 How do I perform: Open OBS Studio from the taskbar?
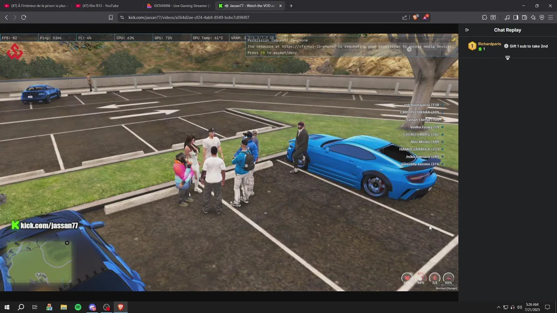107,307
